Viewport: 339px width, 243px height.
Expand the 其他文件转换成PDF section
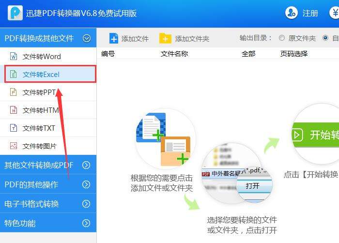click(x=48, y=165)
